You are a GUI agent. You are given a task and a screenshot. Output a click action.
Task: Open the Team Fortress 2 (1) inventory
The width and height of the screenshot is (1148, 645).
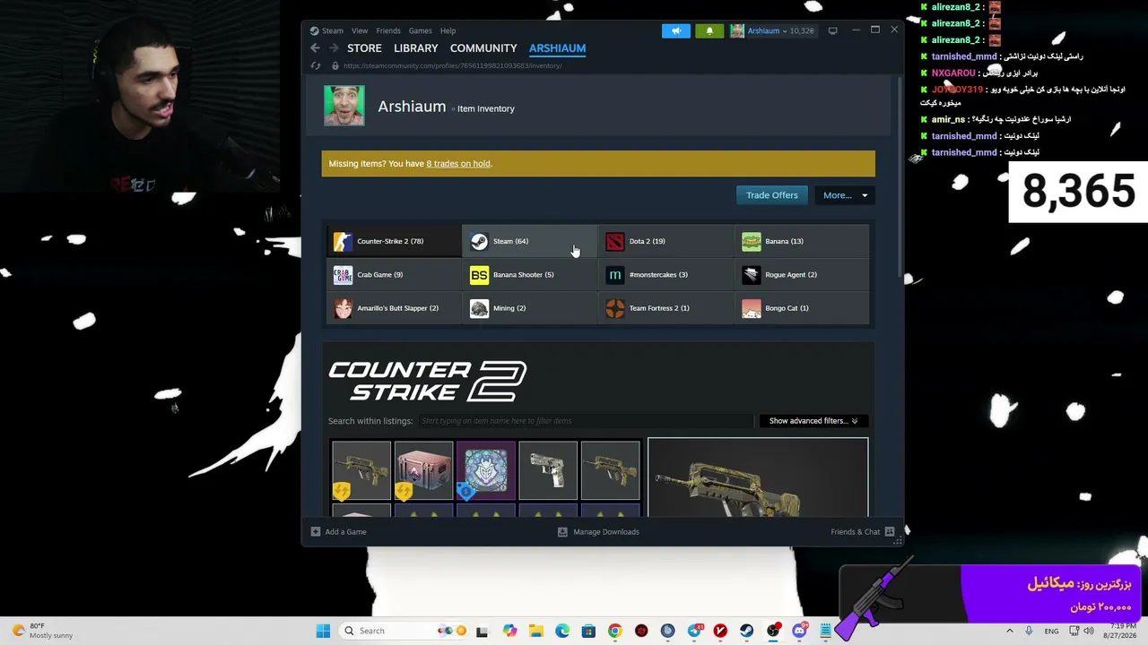pos(666,308)
